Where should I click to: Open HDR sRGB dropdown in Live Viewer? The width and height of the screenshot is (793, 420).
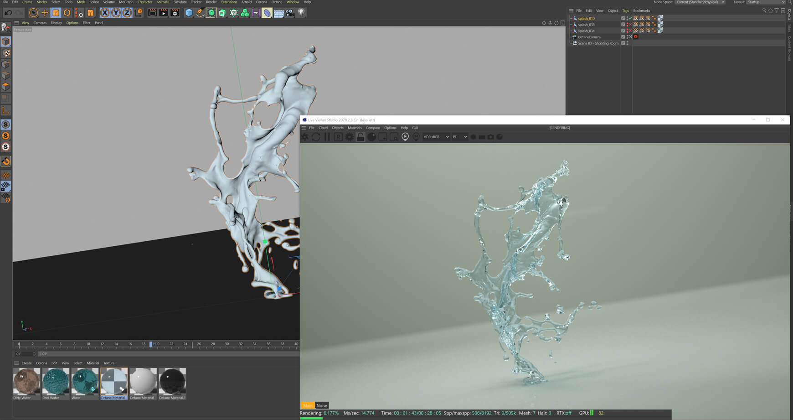point(436,137)
